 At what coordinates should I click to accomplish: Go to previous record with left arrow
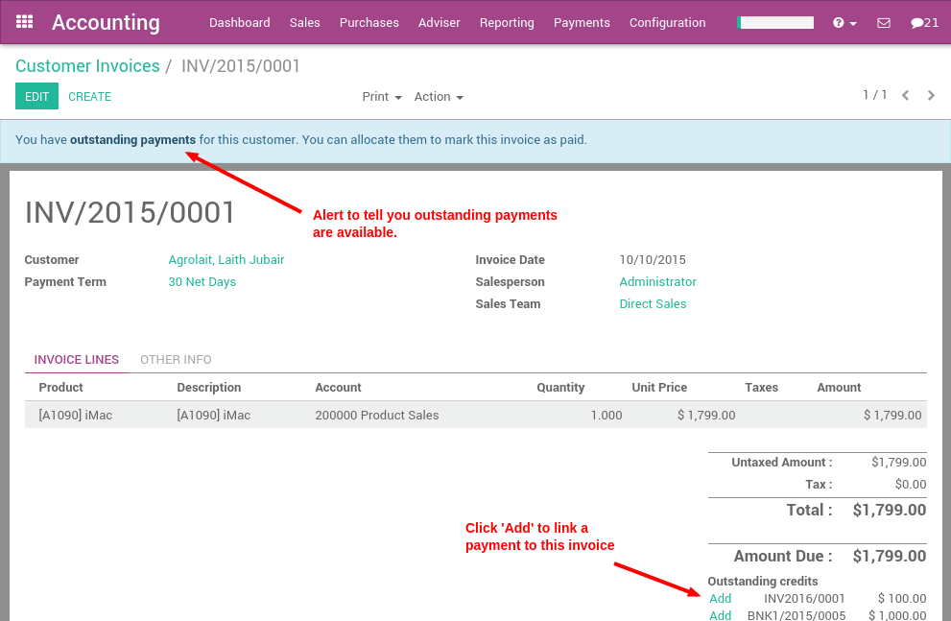[906, 95]
